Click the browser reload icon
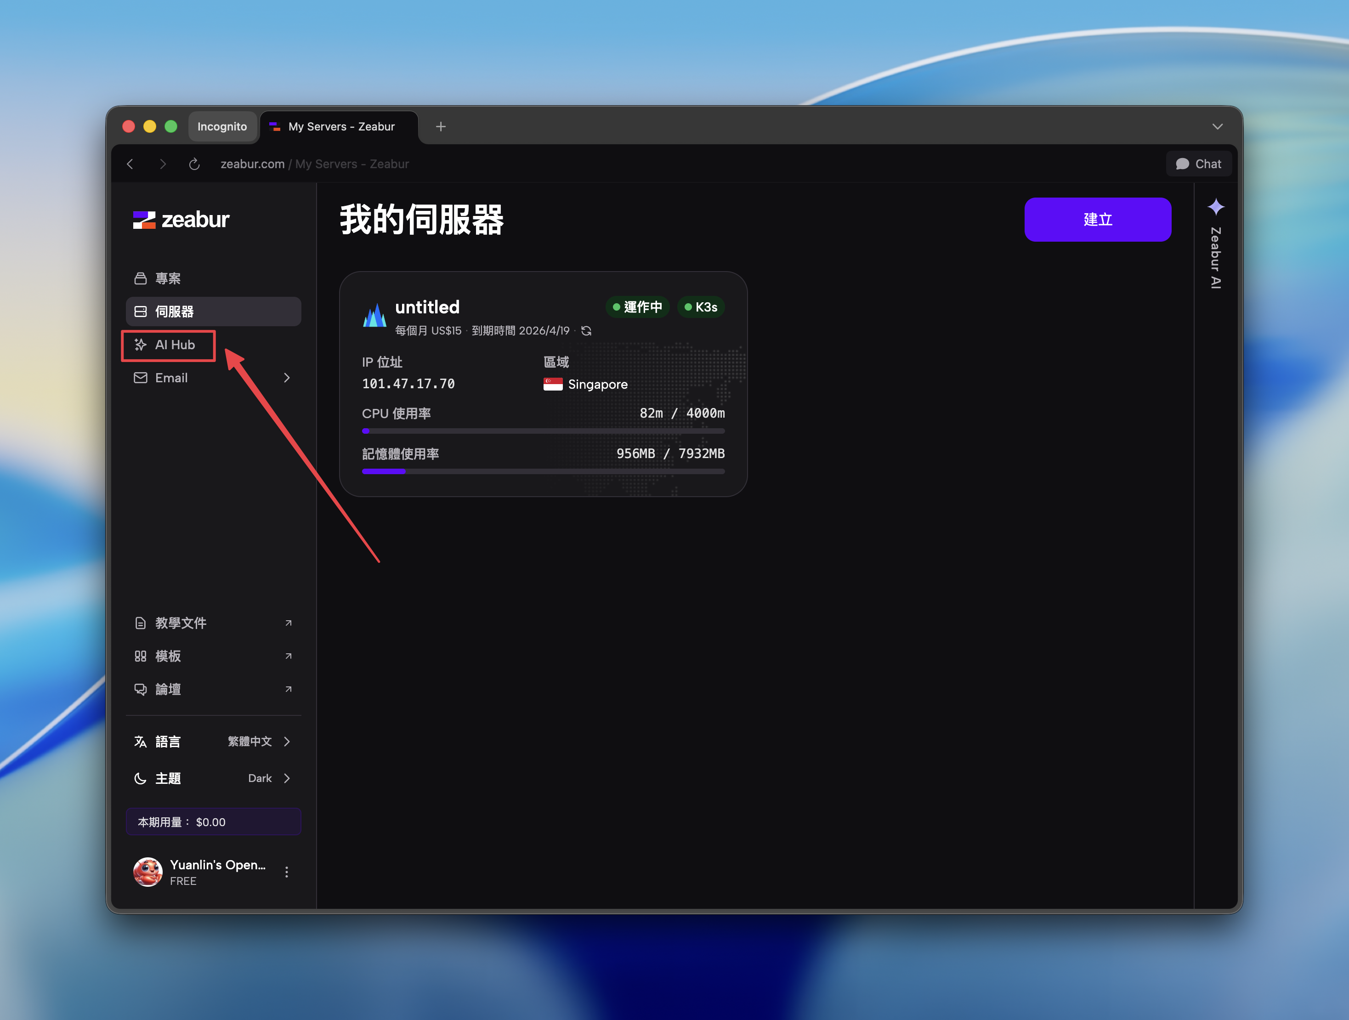This screenshot has height=1020, width=1349. (x=194, y=164)
